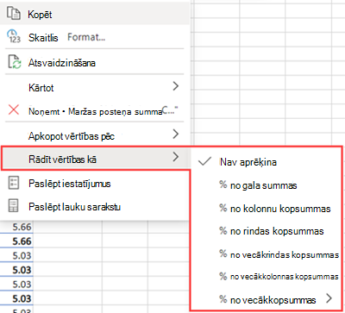The image size is (345, 313).
Task: Click the Skaitlis number format icon
Action: pyautogui.click(x=14, y=36)
